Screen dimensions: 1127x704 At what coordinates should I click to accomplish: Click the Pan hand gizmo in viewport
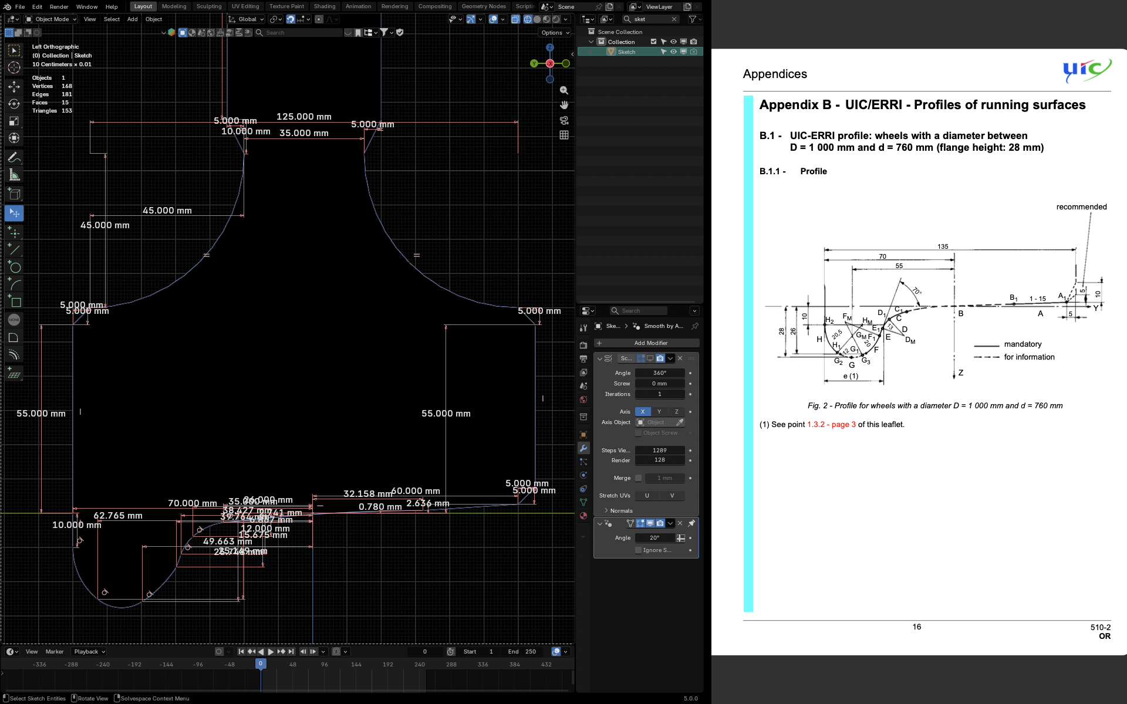[564, 105]
